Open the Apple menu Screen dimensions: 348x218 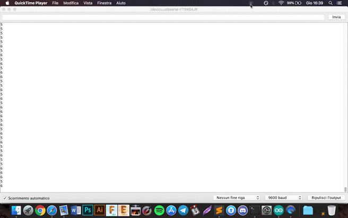[x=7, y=3]
